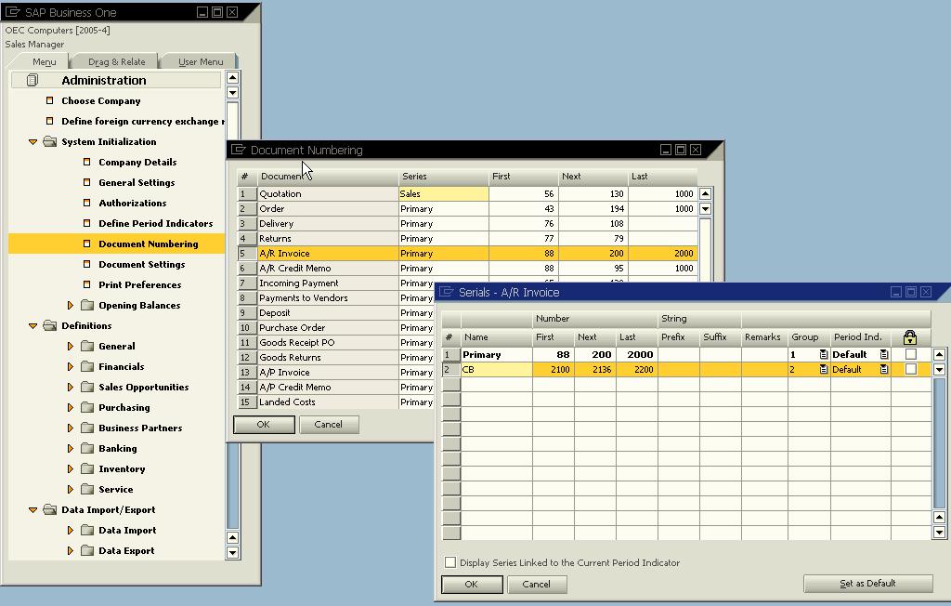951x606 pixels.
Task: Click the Set as Default button
Action: [x=867, y=584]
